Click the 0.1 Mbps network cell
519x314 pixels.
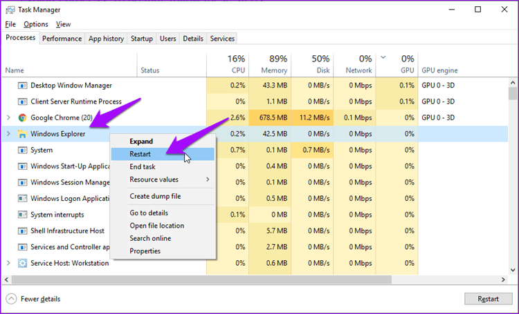(x=355, y=117)
